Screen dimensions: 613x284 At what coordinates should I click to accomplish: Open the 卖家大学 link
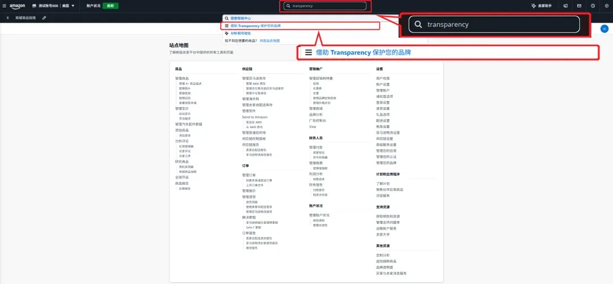click(383, 234)
